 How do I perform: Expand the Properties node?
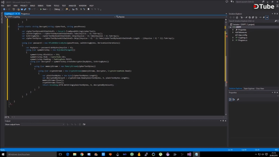point(233,30)
